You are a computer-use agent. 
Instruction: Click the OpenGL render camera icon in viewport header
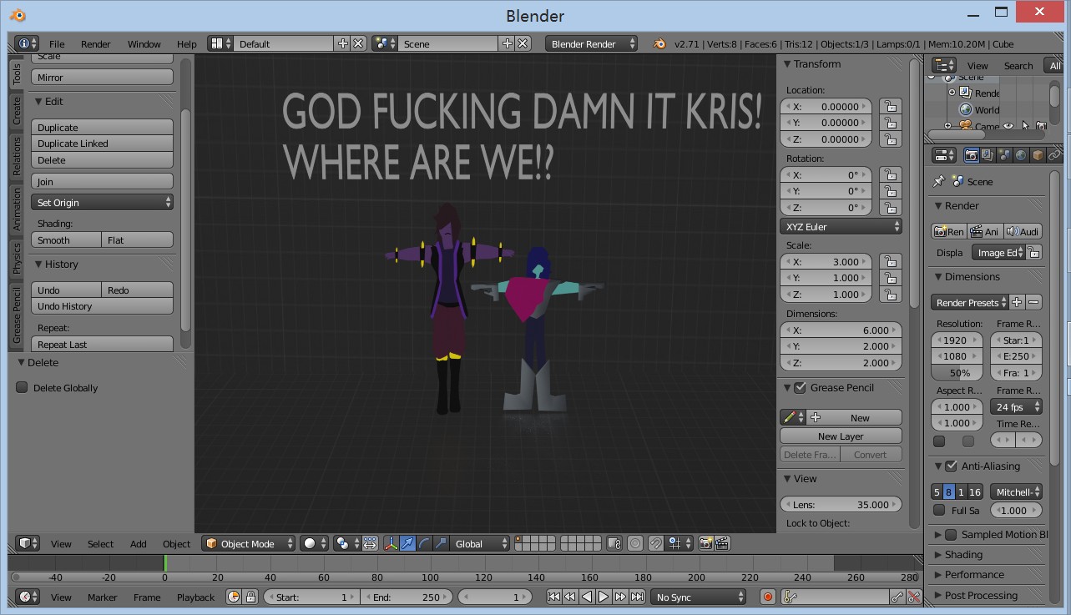705,543
